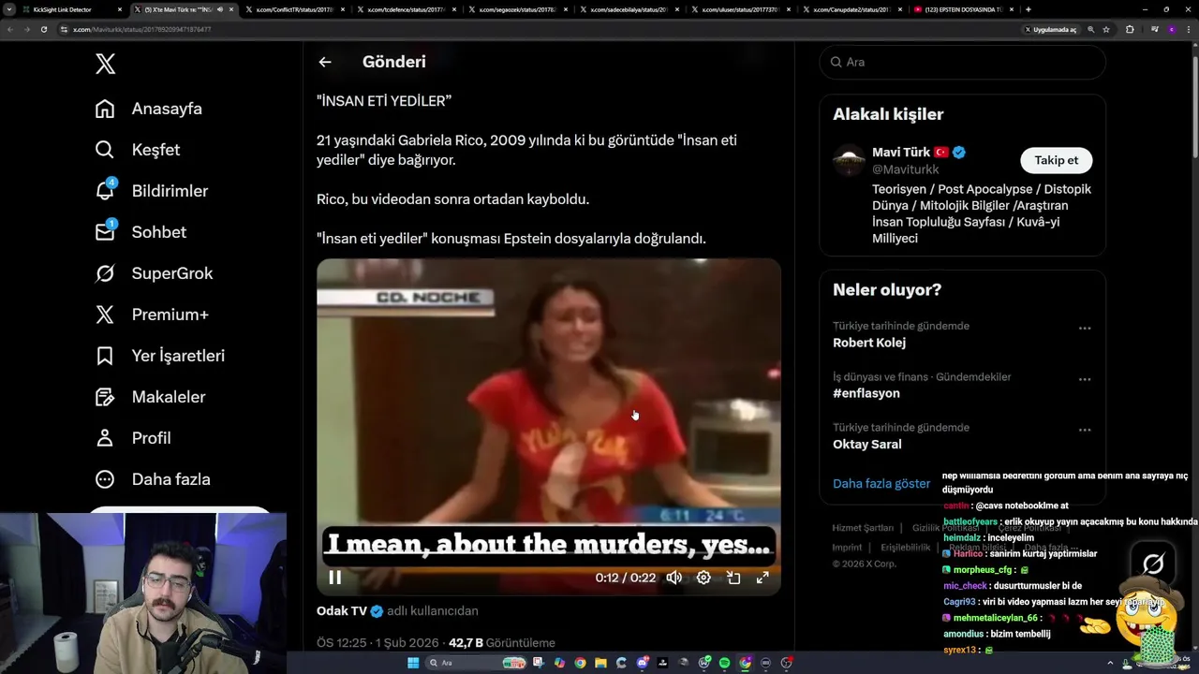Click the X logo in the sidebar
Image resolution: width=1199 pixels, height=674 pixels.
click(106, 64)
